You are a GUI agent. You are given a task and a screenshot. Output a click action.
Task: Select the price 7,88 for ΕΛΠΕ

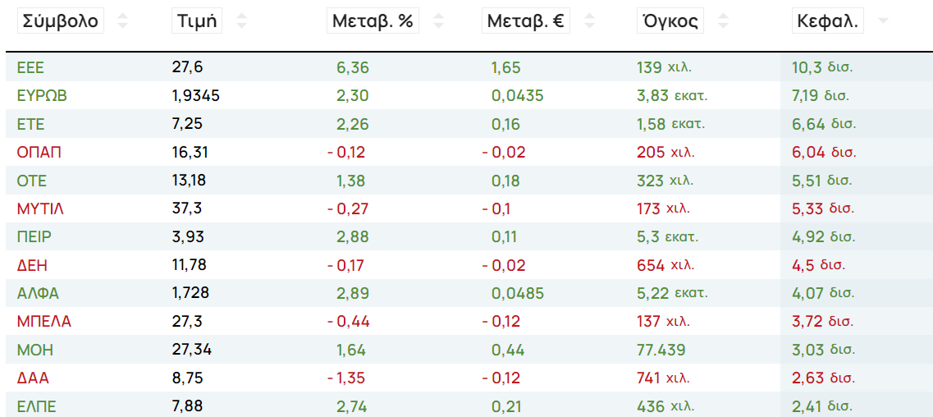[187, 406]
